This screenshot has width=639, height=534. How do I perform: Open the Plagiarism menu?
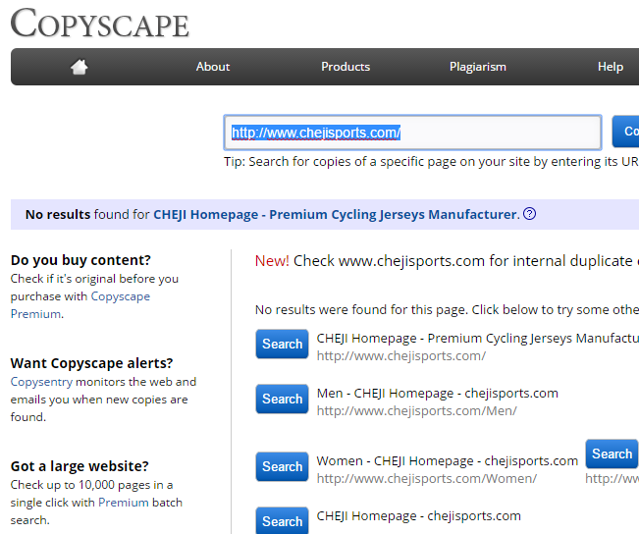[x=478, y=67]
